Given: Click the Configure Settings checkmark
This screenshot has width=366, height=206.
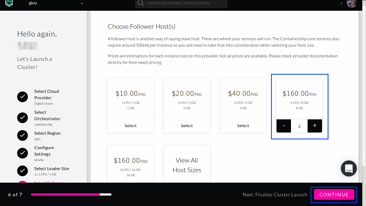Looking at the screenshot, I should coord(23,153).
